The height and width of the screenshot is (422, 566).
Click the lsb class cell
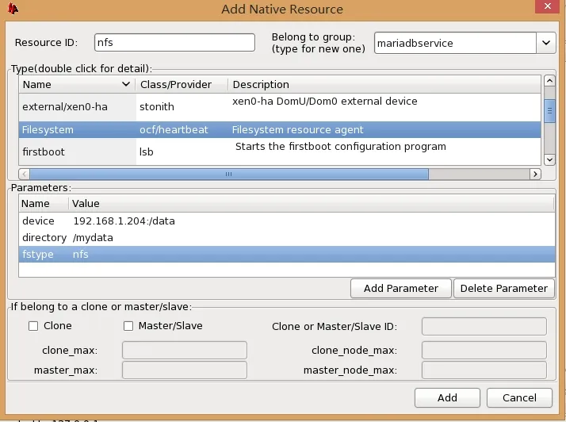point(146,152)
